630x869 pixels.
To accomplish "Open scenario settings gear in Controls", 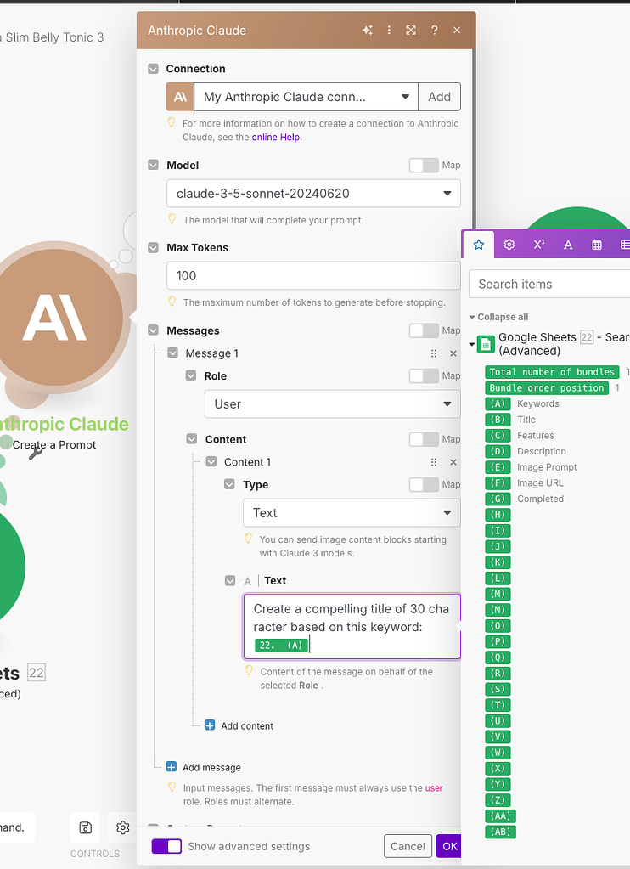I will click(122, 827).
